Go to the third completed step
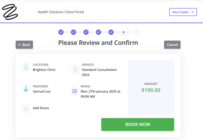This screenshot has height=140, width=203. pos(86,32)
